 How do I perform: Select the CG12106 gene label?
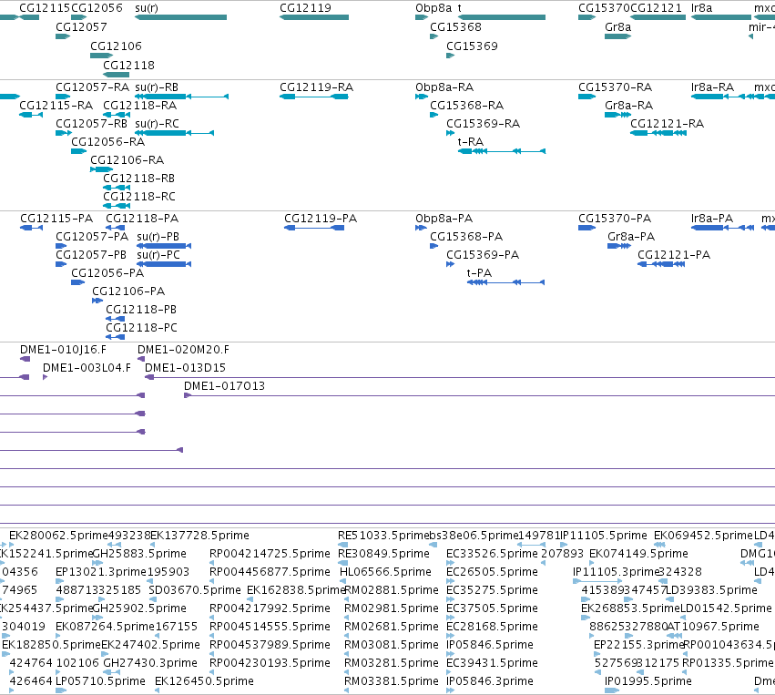pos(116,46)
